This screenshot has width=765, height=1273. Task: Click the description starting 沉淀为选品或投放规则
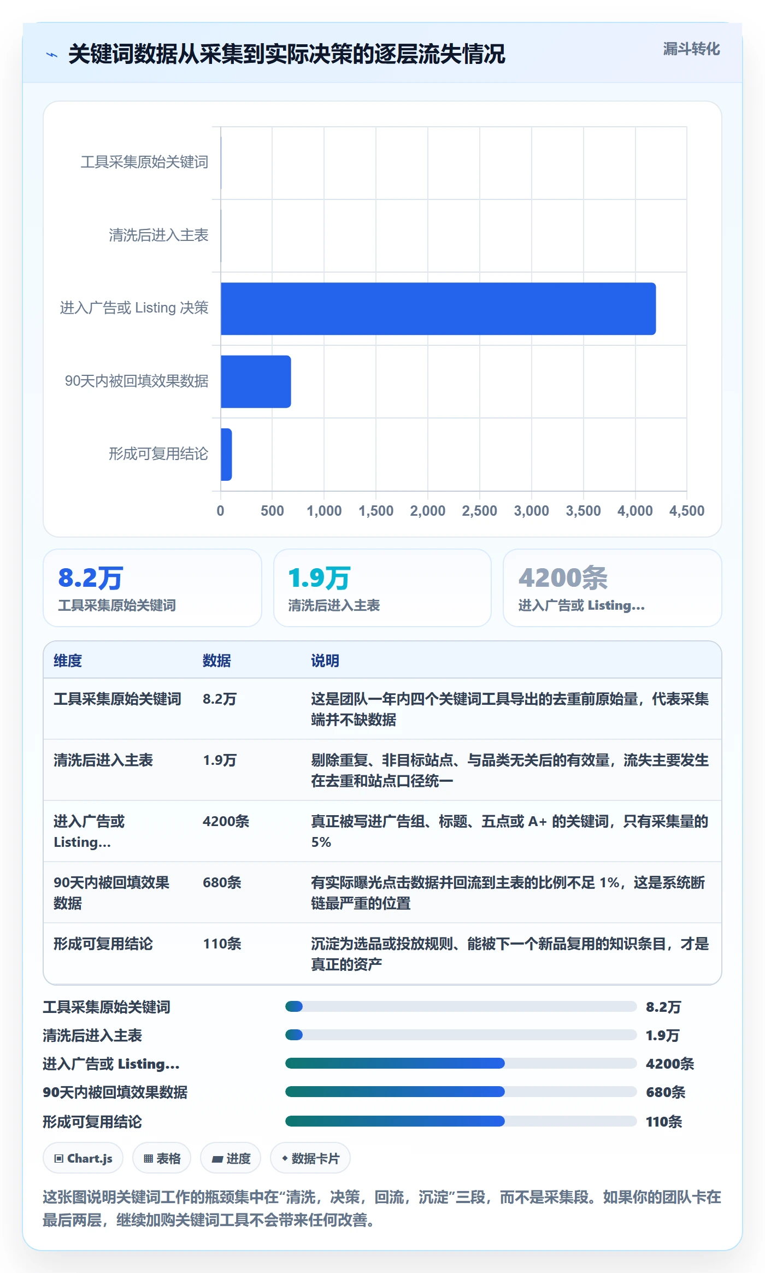pyautogui.click(x=510, y=954)
